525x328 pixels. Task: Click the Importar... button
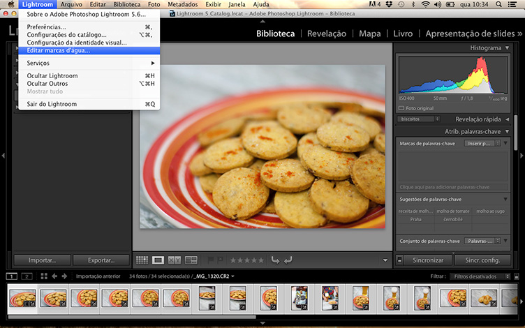pyautogui.click(x=42, y=260)
